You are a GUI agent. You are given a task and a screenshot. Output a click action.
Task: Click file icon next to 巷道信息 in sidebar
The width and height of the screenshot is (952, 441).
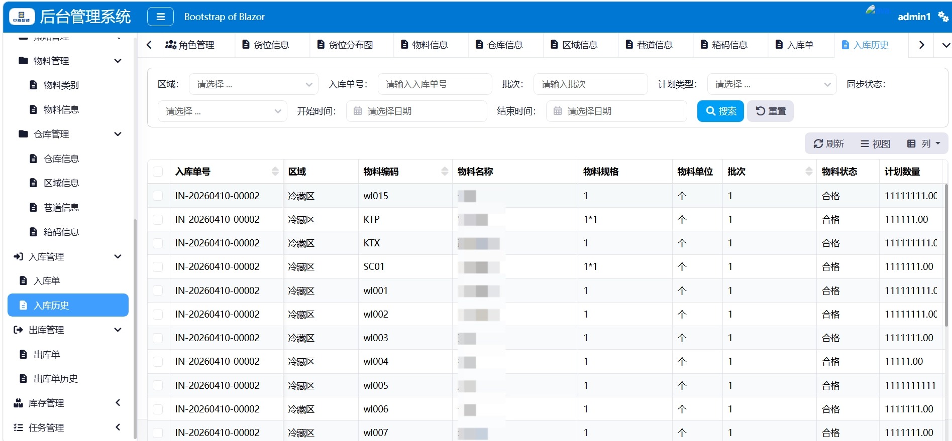(x=33, y=207)
